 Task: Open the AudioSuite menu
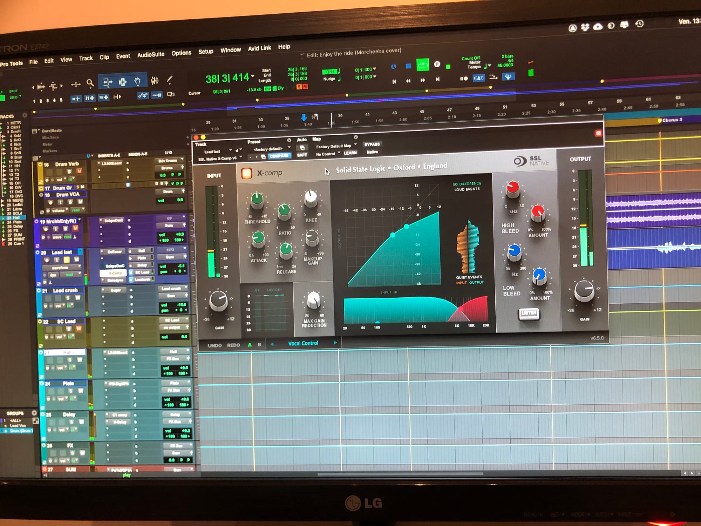[x=151, y=55]
